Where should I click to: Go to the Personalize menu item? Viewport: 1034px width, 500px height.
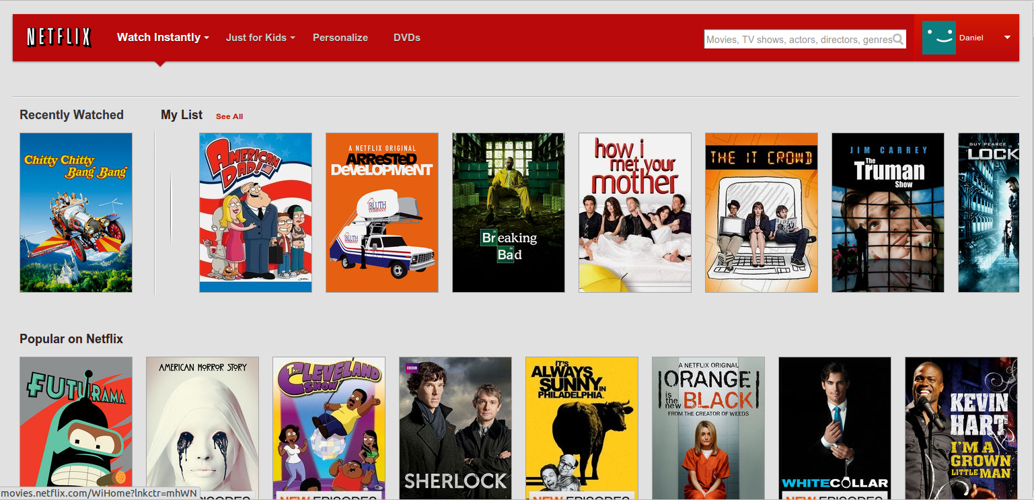tap(340, 38)
